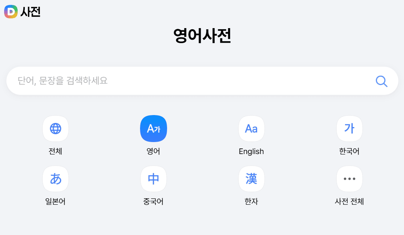Click the 한자 label text
This screenshot has width=404, height=235.
251,201
